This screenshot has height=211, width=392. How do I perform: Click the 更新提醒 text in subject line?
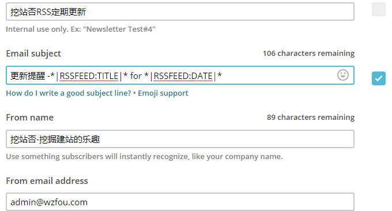pos(28,76)
